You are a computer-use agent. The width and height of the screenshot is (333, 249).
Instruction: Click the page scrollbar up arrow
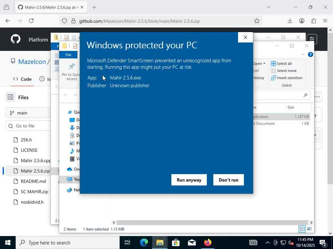pos(330,30)
